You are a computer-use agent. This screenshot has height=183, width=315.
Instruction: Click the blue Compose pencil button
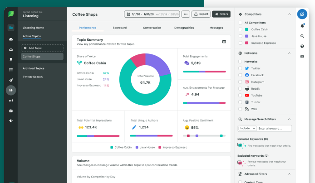[x=302, y=14]
